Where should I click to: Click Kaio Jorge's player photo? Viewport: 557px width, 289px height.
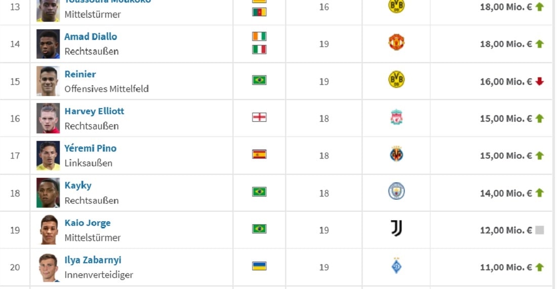click(48, 230)
